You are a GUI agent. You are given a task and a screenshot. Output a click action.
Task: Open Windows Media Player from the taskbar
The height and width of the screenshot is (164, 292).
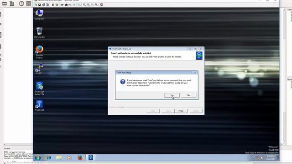[x=69, y=158]
